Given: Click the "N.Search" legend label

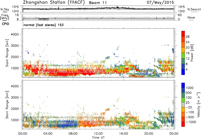Looking at the screenshot, I should 194,9.
